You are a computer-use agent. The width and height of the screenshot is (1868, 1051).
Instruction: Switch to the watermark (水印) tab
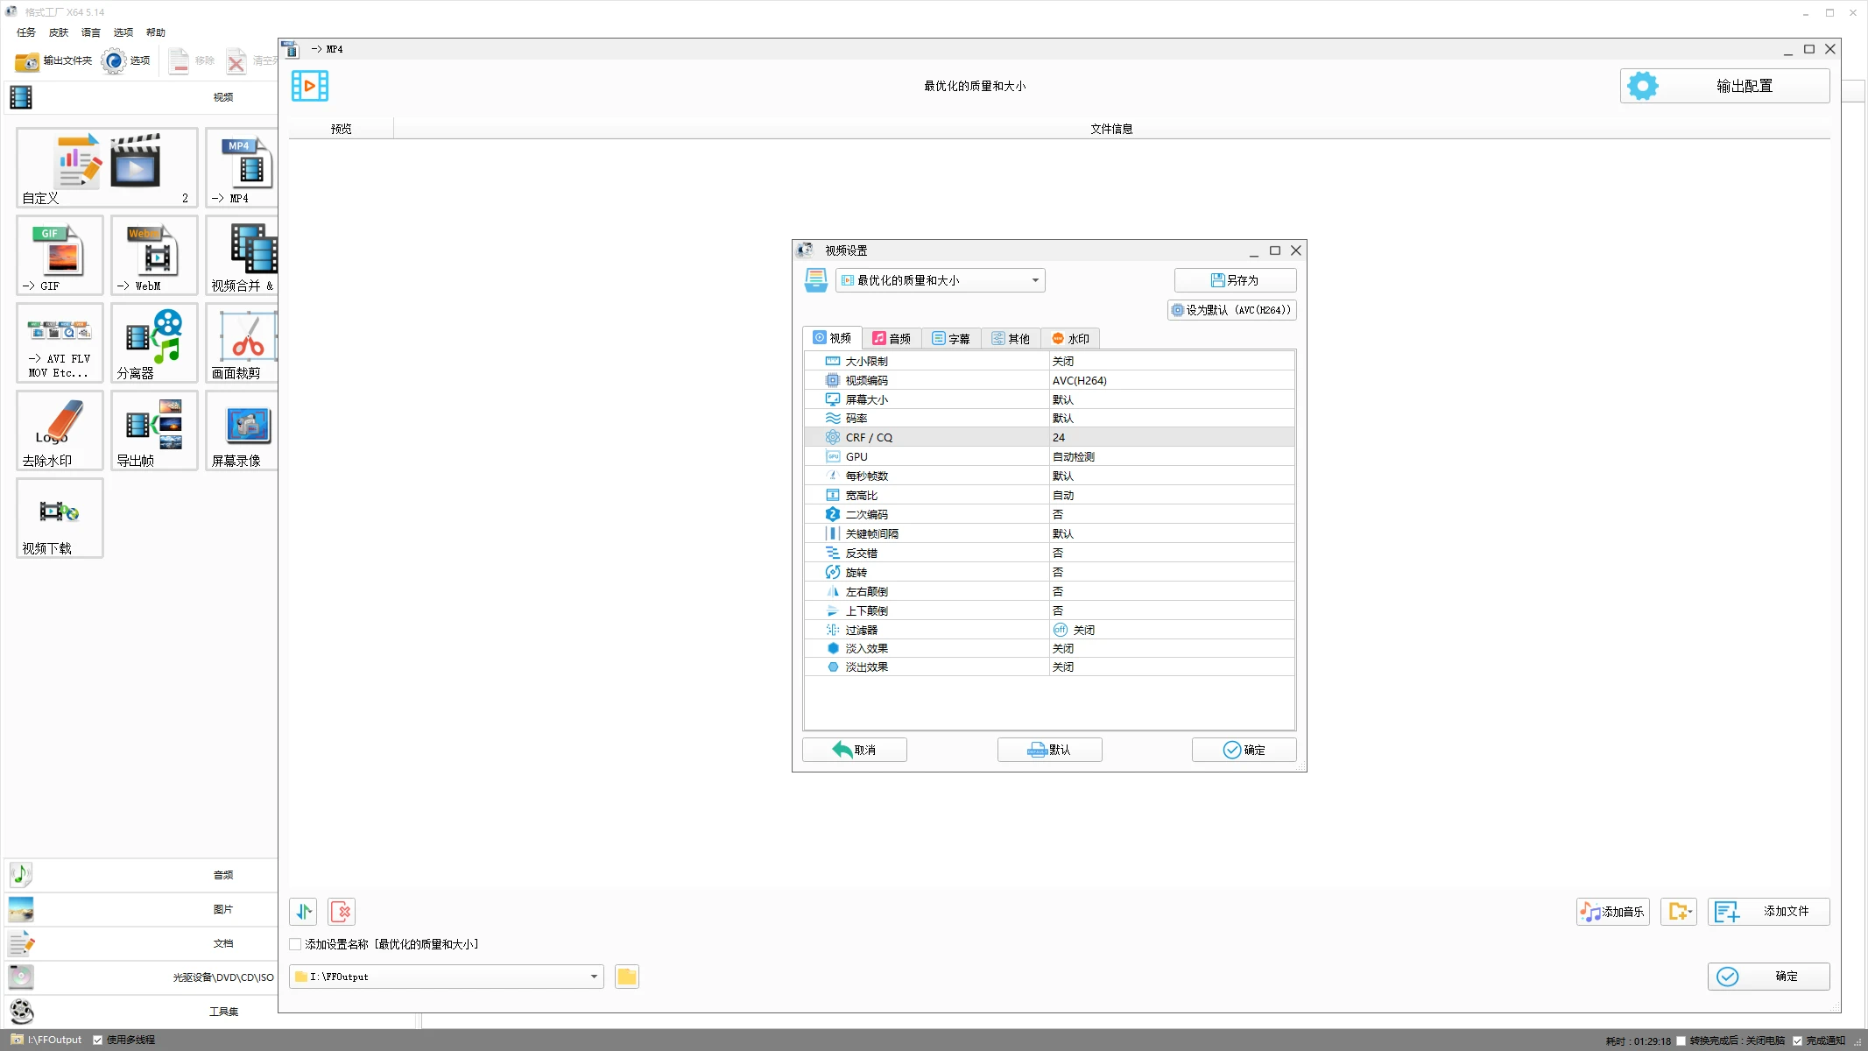pyautogui.click(x=1070, y=338)
